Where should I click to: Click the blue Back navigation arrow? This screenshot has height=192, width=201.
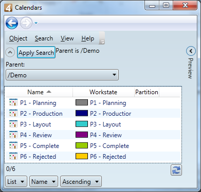[12, 23]
